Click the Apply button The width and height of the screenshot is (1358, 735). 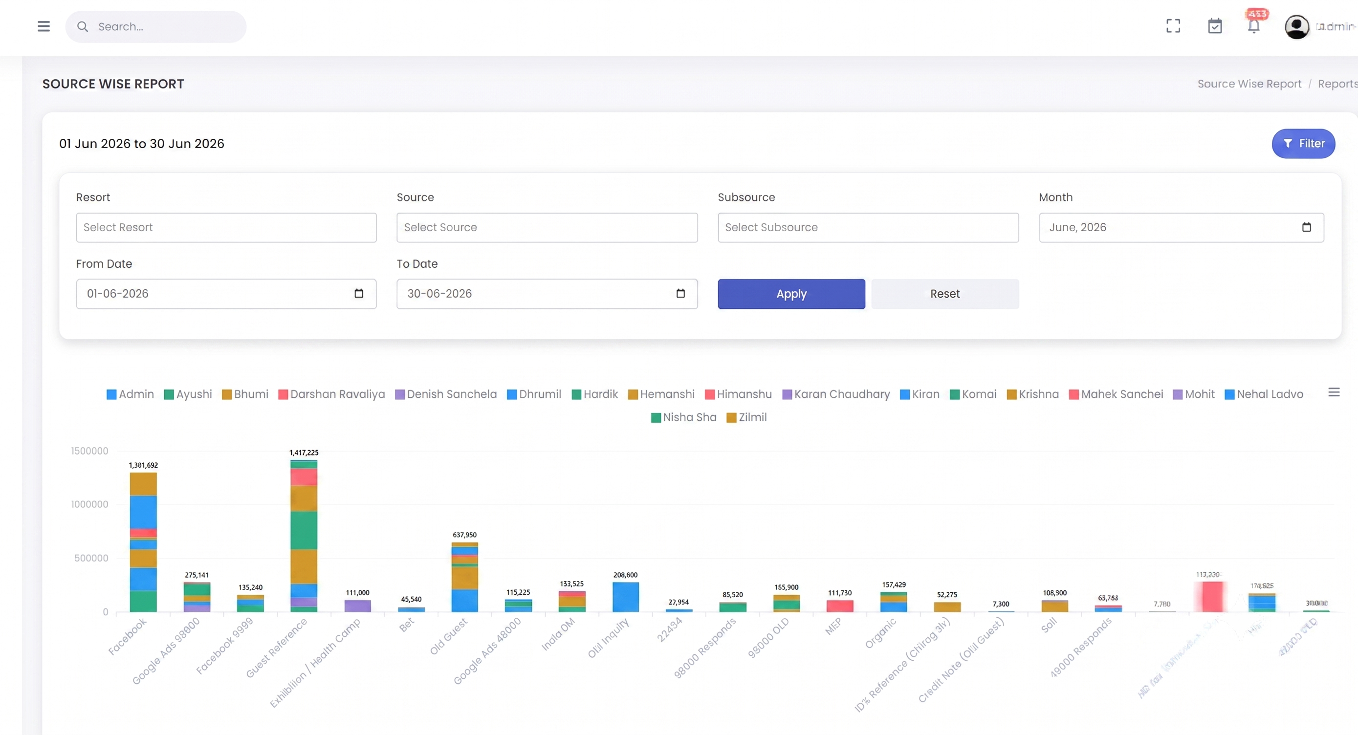pyautogui.click(x=791, y=294)
